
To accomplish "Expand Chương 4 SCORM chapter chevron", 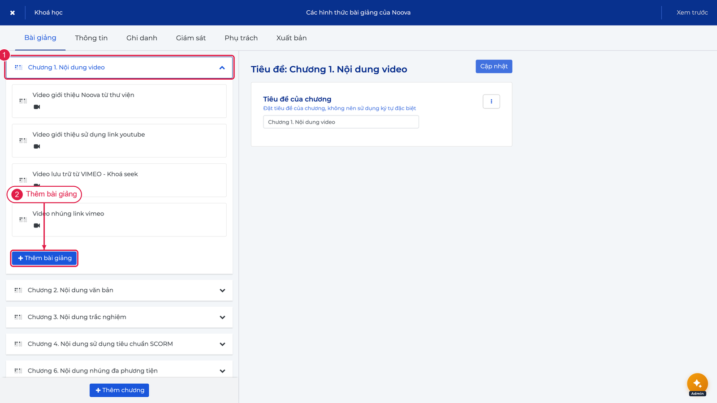I will (222, 344).
